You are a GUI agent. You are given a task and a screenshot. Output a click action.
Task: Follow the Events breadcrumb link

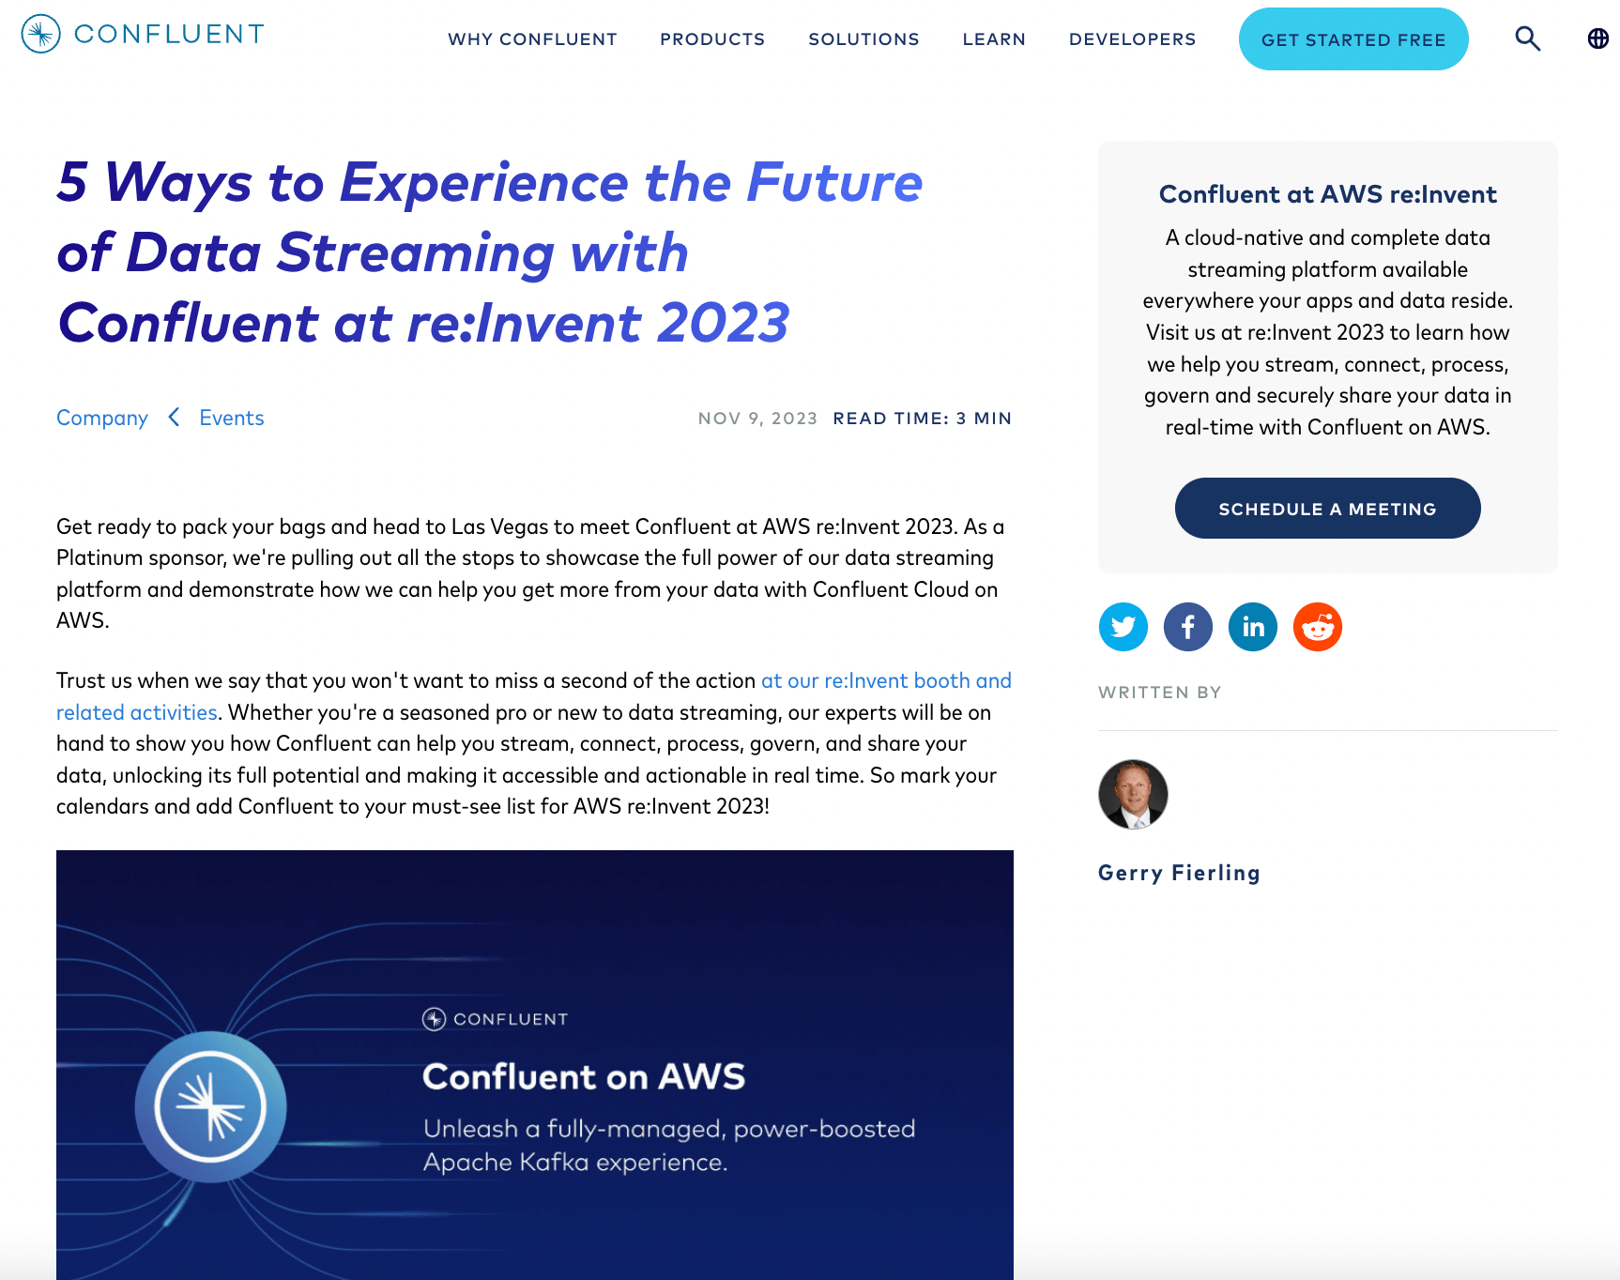pyautogui.click(x=232, y=418)
